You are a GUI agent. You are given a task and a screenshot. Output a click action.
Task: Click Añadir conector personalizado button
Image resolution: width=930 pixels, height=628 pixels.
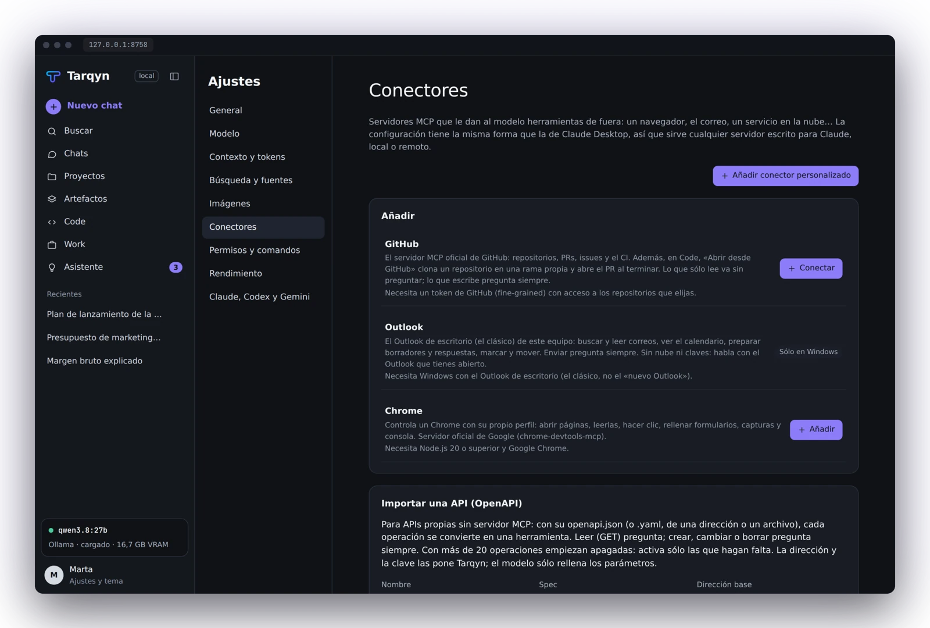(785, 176)
